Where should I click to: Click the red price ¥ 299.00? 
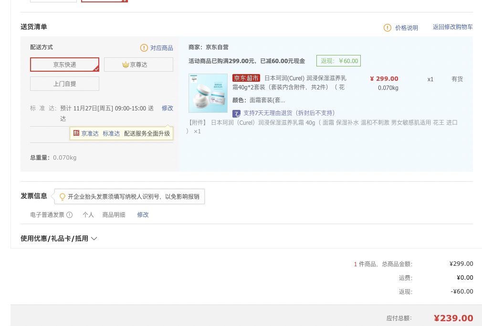pyautogui.click(x=384, y=79)
